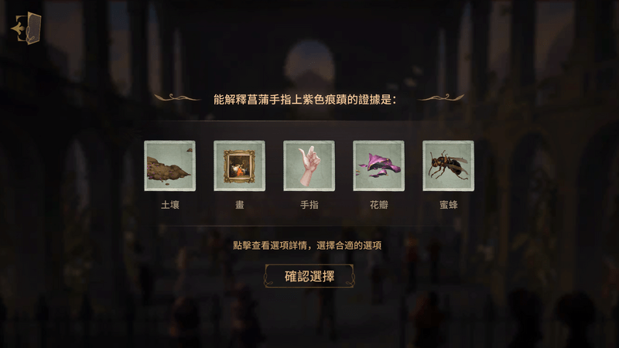The image size is (619, 348).
Task: Pick the purple petals evidence card
Action: (378, 165)
